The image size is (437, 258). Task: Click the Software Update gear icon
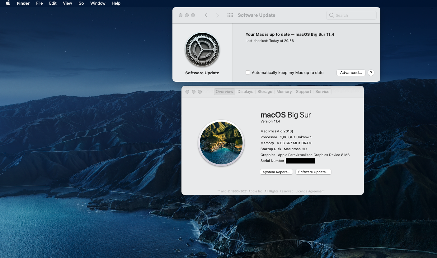pyautogui.click(x=202, y=50)
